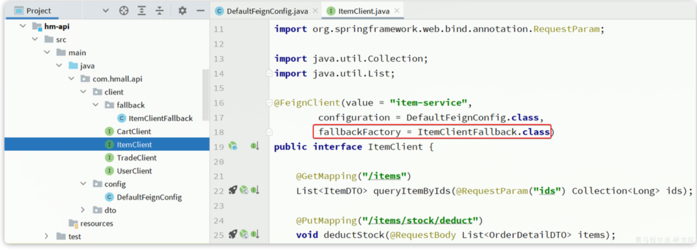Click the UserClient interface icon
The image size is (697, 250).
coord(110,171)
